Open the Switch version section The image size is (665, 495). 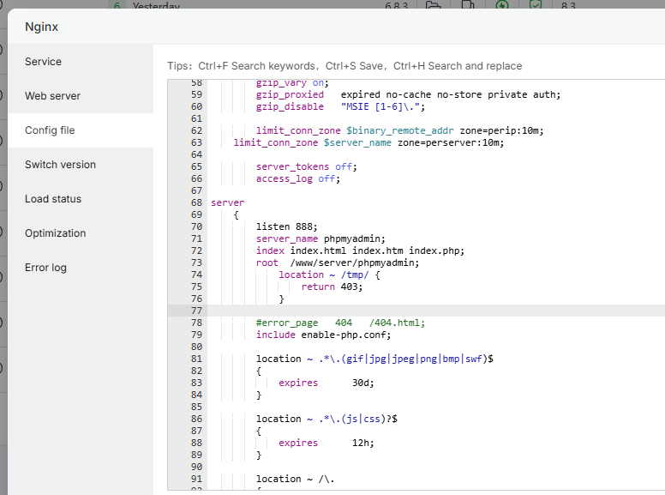[x=60, y=165]
